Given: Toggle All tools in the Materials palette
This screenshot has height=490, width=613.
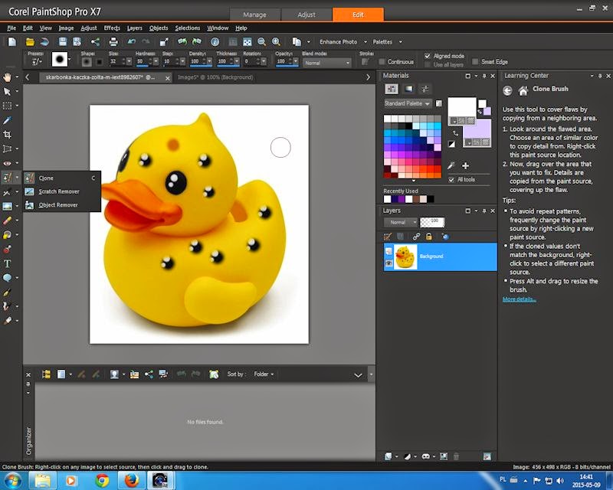Looking at the screenshot, I should tap(453, 180).
